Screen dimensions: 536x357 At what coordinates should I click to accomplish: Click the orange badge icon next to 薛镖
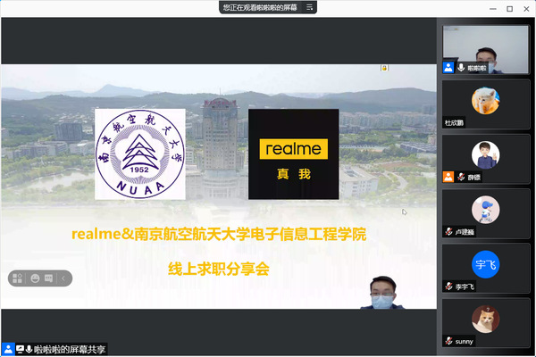(x=448, y=177)
